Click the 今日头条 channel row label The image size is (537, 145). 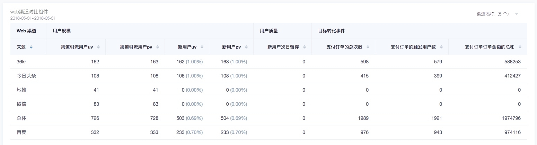coord(26,76)
